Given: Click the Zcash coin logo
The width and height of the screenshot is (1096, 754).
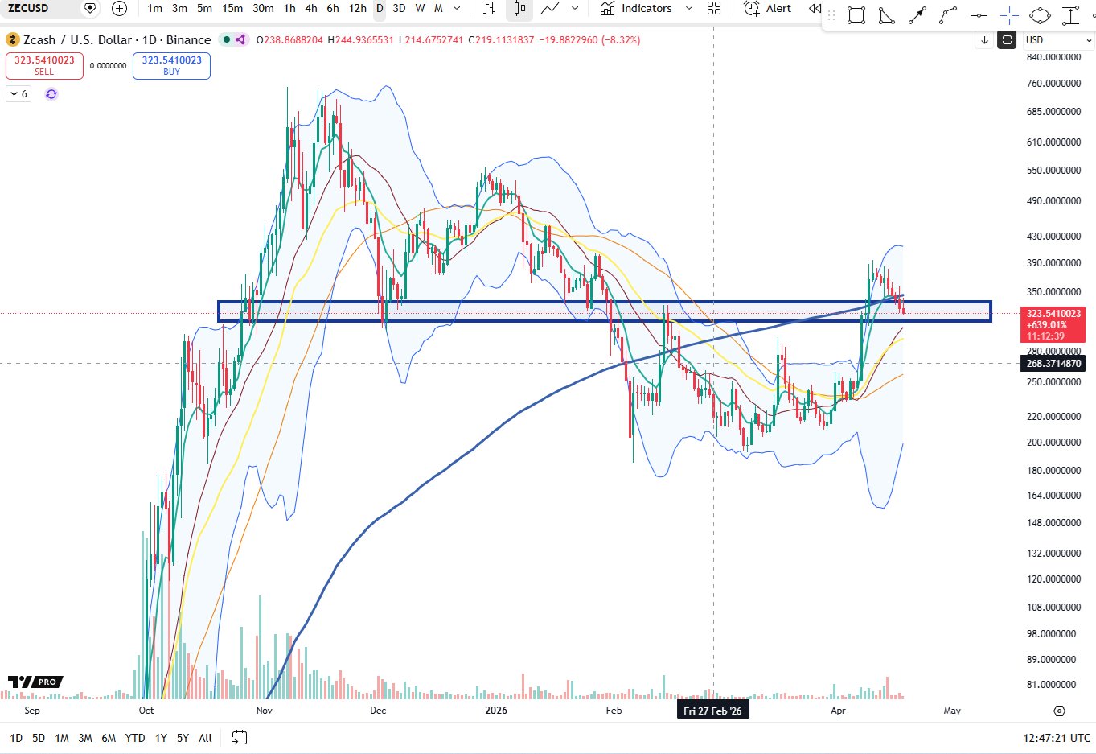Looking at the screenshot, I should coord(13,39).
